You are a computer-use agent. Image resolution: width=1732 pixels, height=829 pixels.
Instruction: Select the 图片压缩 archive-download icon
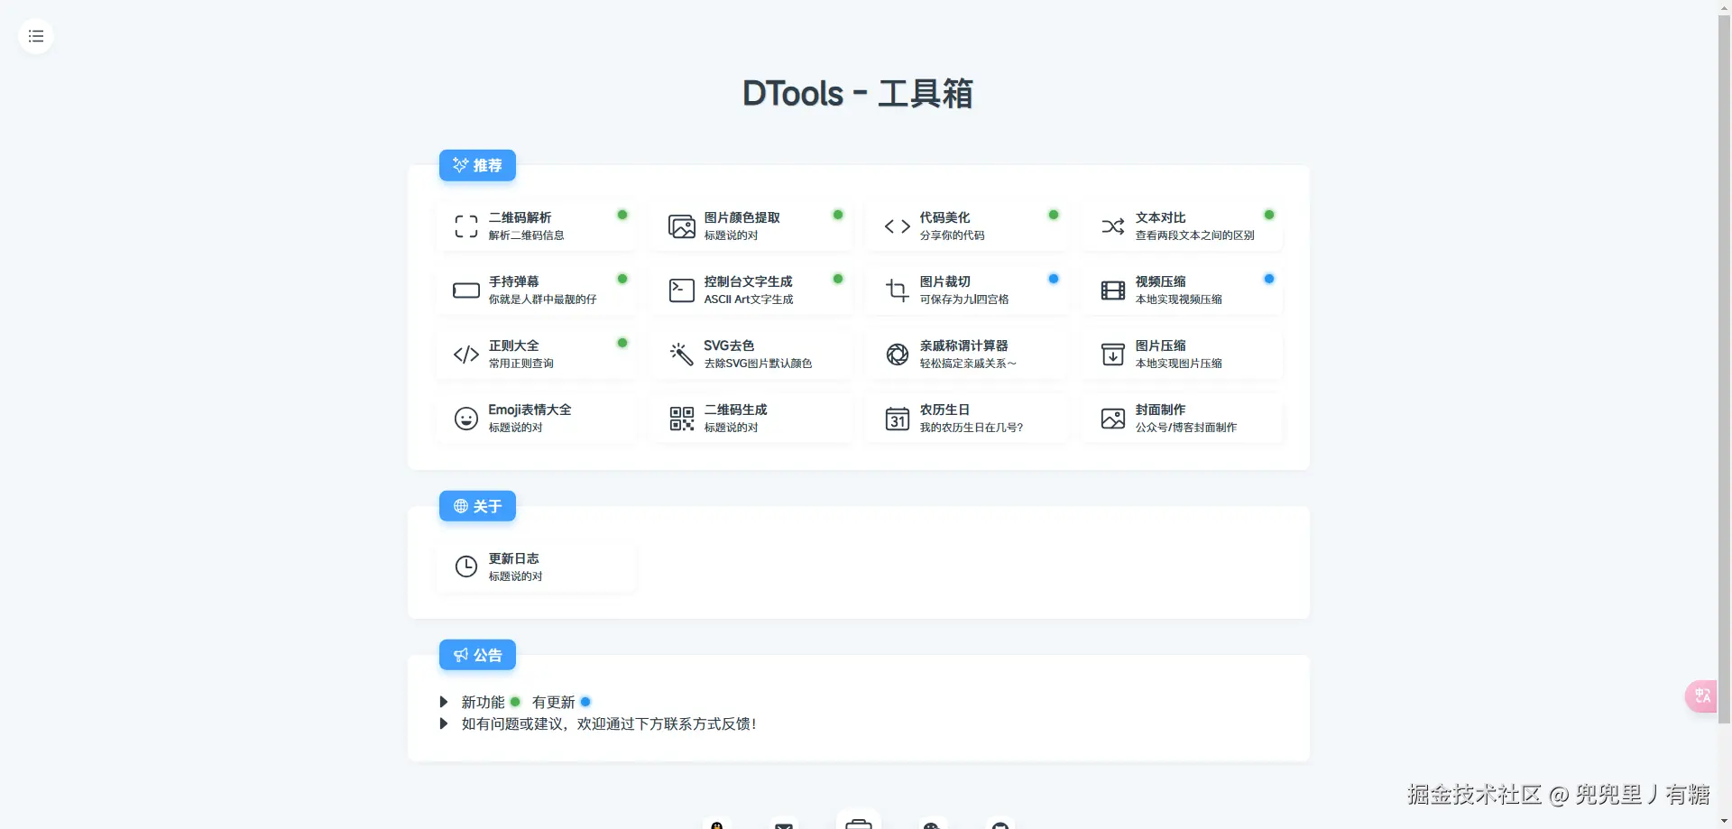[x=1113, y=355]
